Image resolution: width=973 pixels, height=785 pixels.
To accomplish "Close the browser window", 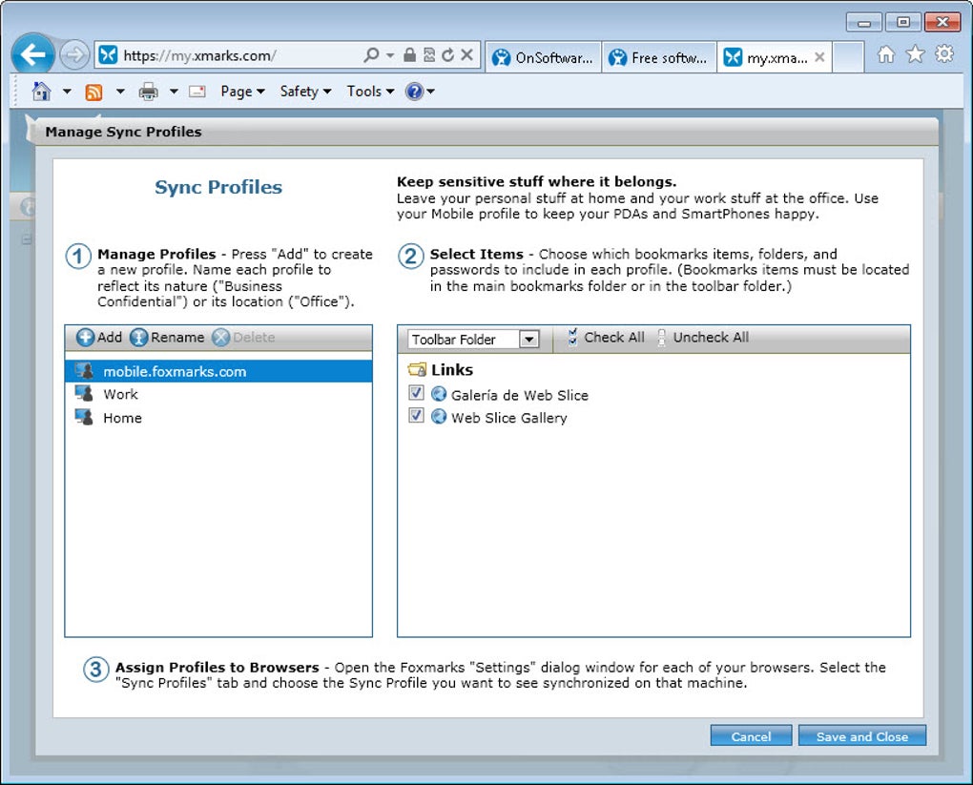I will pyautogui.click(x=942, y=22).
